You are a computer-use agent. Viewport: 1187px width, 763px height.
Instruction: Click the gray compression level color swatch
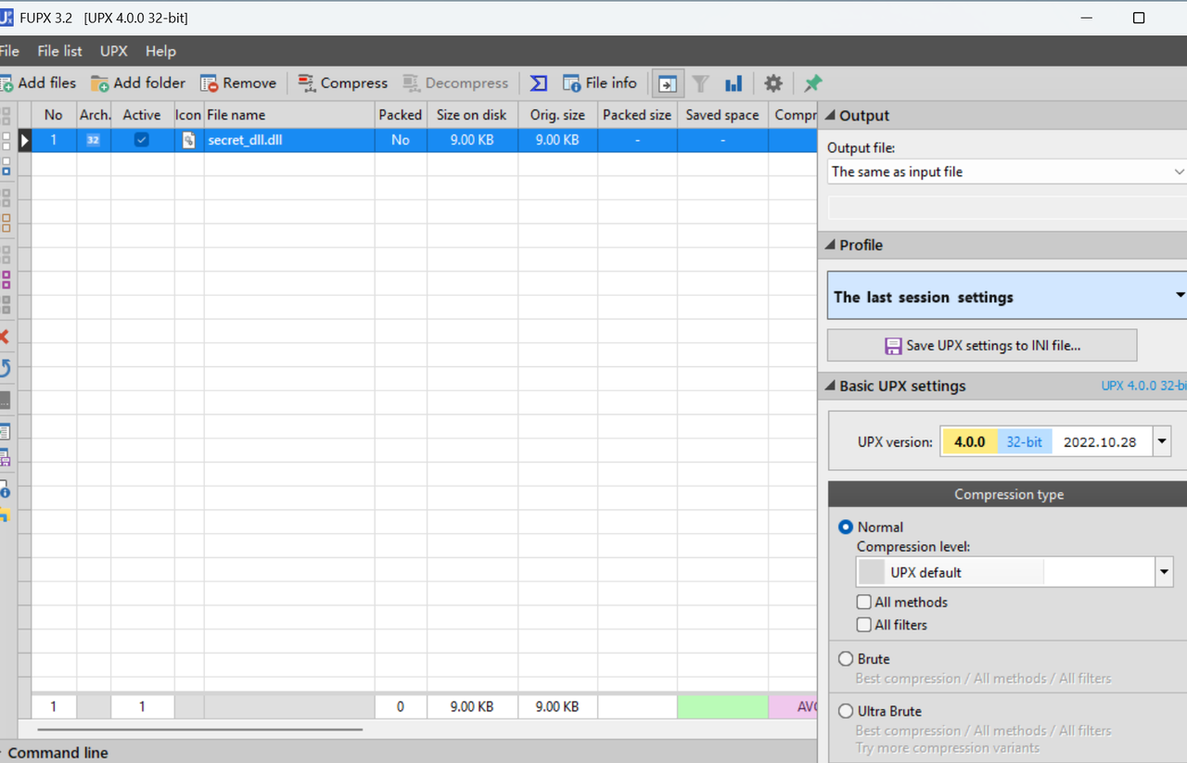[x=872, y=572]
